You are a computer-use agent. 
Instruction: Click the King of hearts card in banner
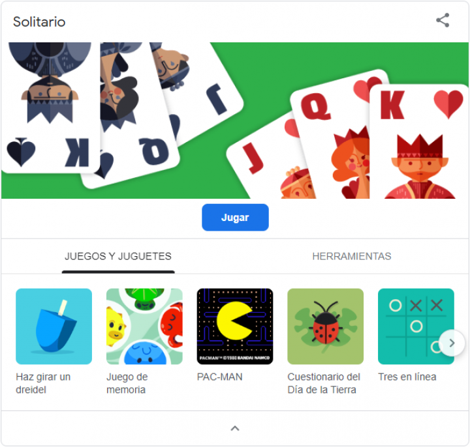pos(419,141)
